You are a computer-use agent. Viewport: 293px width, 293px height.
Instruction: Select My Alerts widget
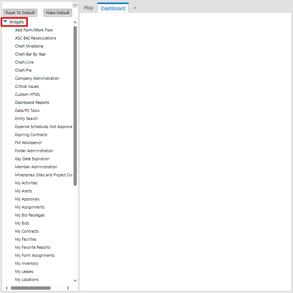pyautogui.click(x=23, y=191)
